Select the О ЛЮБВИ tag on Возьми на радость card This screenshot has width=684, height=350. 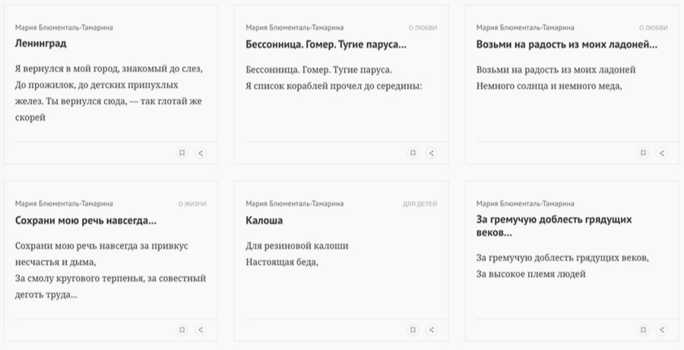pos(653,28)
